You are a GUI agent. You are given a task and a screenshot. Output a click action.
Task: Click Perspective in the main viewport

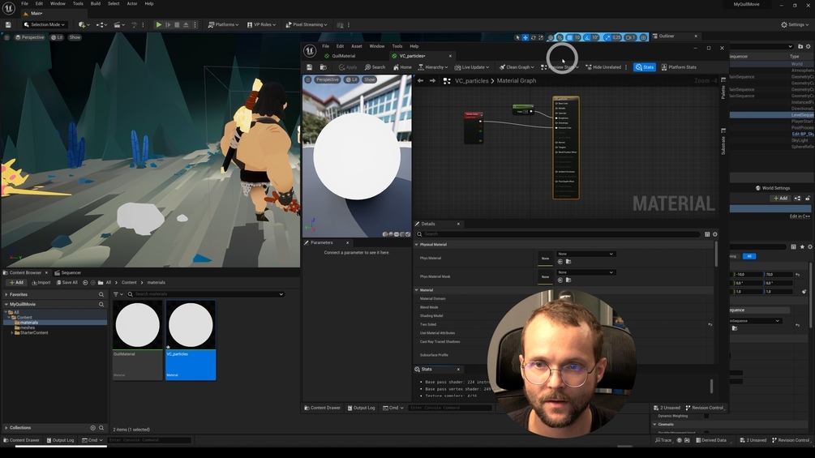[x=30, y=37]
